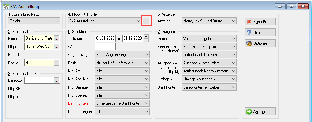Browse for Bankkto. with the ellipsis button
Screen dimensions: 312x122
[x=57, y=80]
